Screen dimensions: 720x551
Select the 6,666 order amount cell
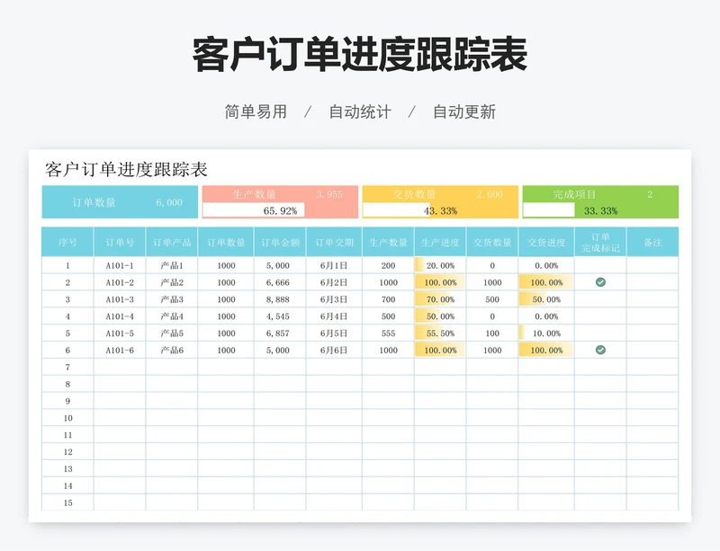(280, 282)
